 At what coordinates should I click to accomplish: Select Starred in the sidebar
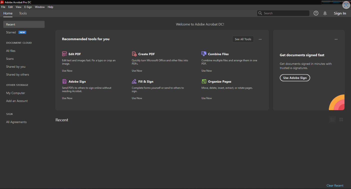coord(11,32)
